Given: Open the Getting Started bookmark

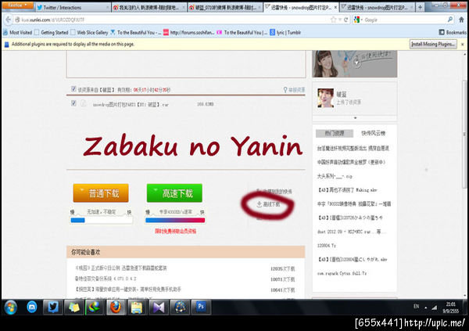Looking at the screenshot, I should 52,32.
